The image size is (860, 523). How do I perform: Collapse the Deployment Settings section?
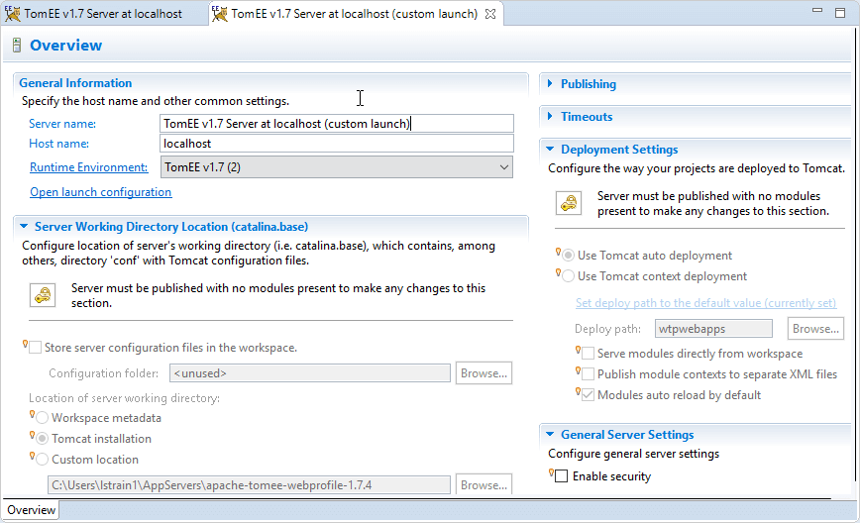550,149
